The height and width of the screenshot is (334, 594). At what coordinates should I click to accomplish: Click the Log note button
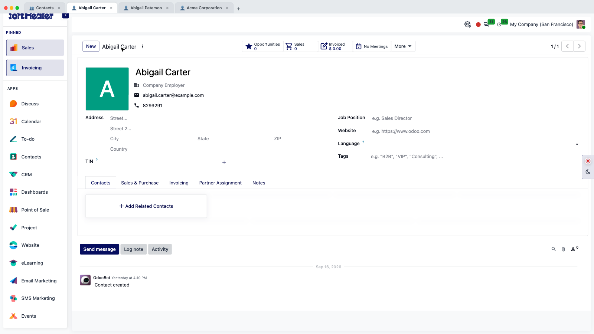134,249
